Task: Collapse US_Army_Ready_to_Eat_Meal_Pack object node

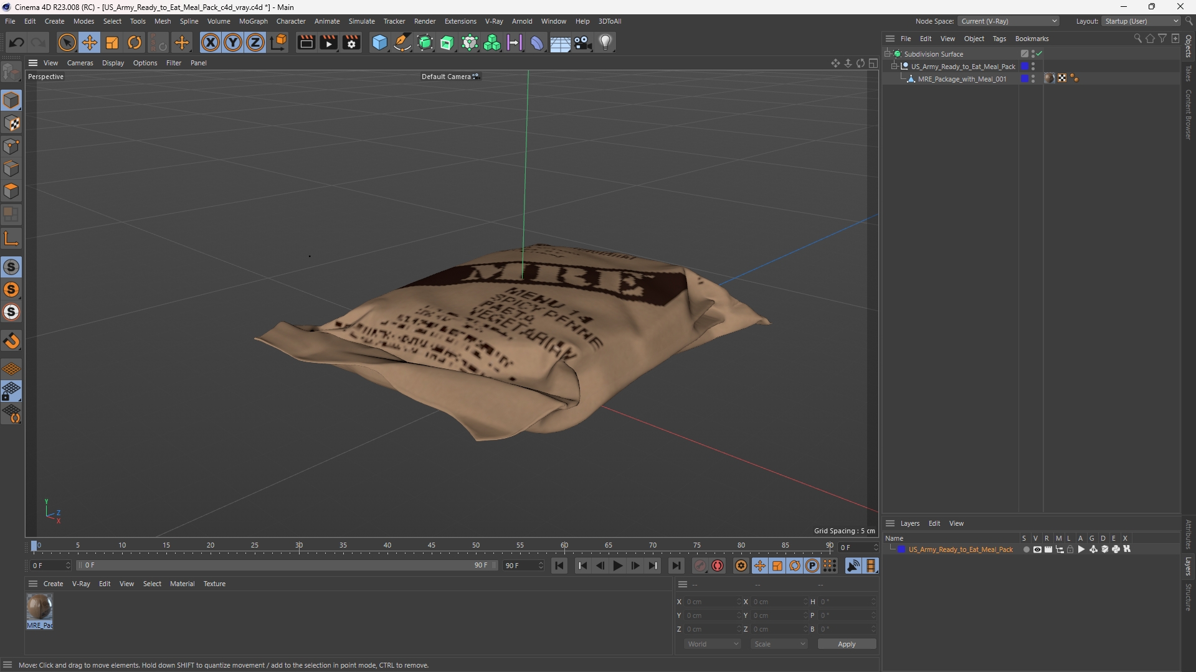Action: 895,67
